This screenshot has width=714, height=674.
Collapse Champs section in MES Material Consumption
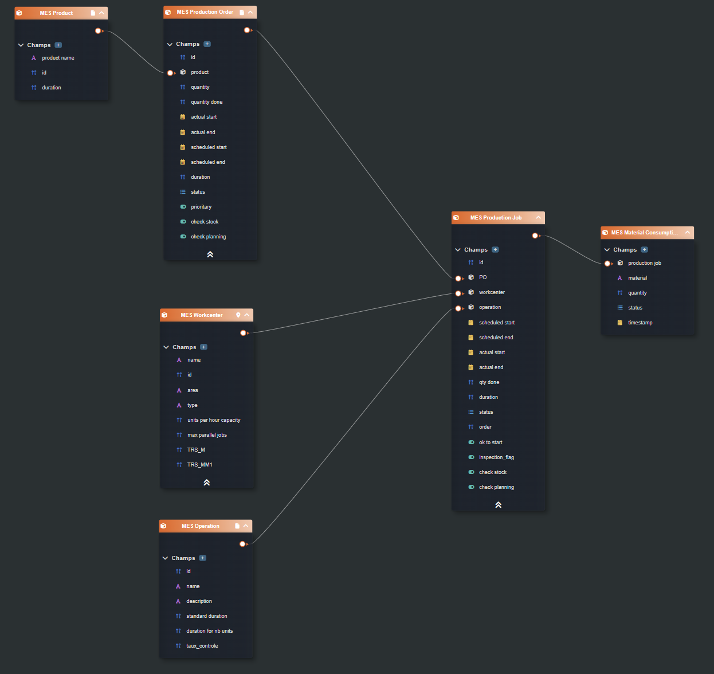(x=607, y=250)
